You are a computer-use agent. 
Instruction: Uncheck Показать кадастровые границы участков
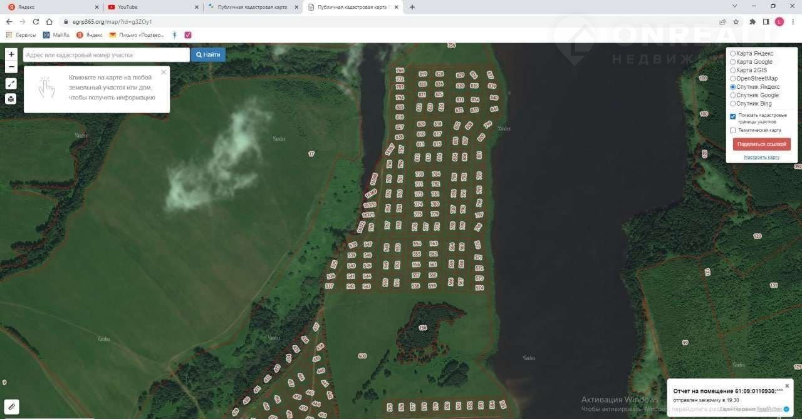tap(733, 116)
